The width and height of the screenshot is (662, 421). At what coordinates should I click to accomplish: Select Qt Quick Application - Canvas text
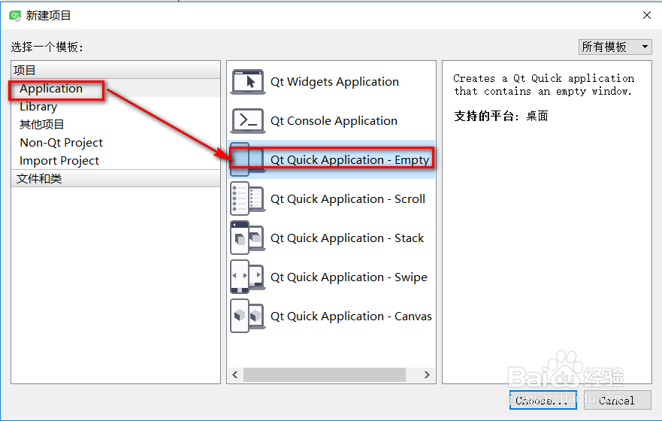pyautogui.click(x=351, y=317)
